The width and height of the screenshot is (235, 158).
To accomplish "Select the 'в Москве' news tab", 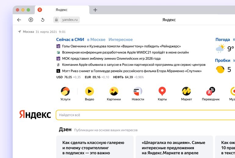I will coord(96,40).
